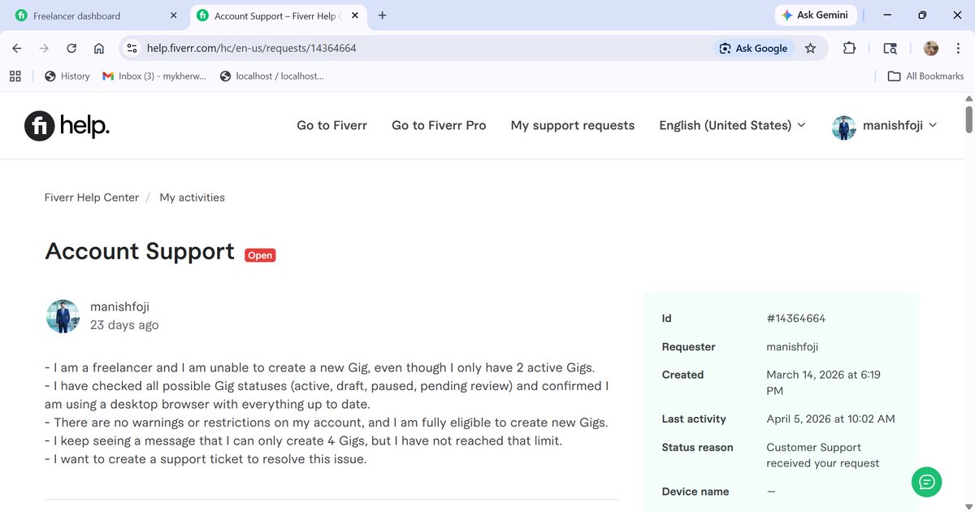Viewport: 975px width, 512px height.
Task: Open the apps grid icon in bookmarks bar
Action: tap(15, 76)
